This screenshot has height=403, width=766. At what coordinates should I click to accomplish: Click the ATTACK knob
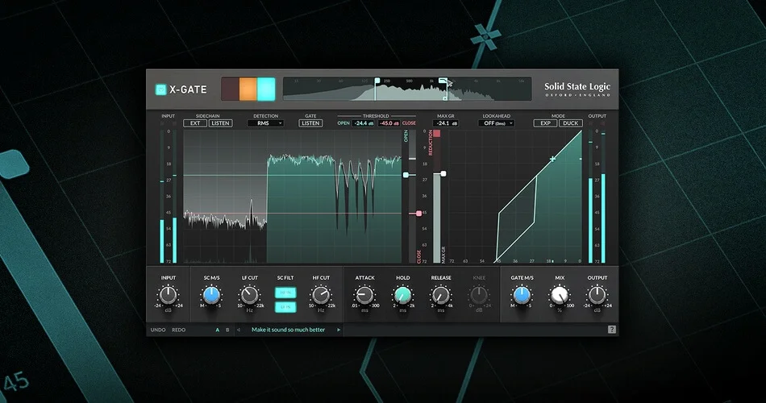[364, 295]
